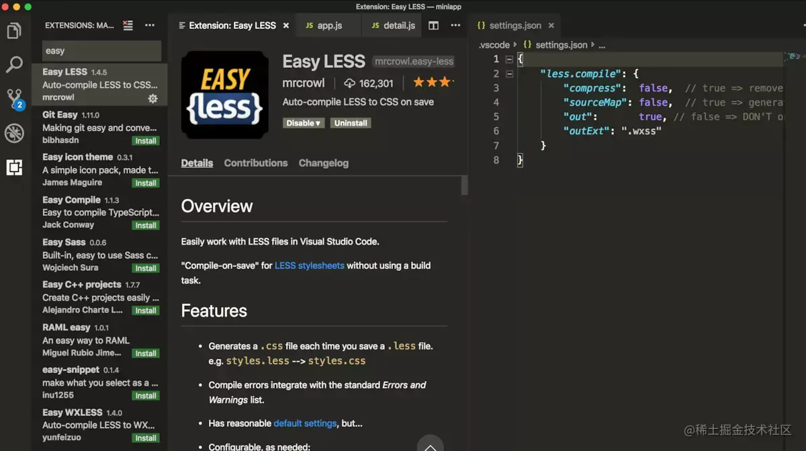Switch to the Details tab
This screenshot has width=806, height=451.
pyautogui.click(x=197, y=163)
